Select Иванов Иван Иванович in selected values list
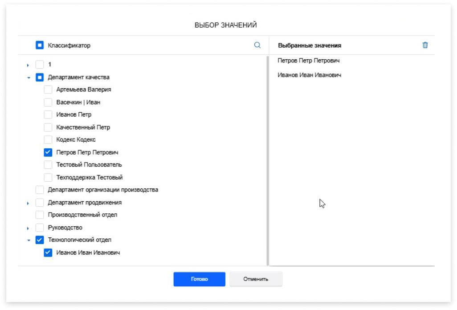The width and height of the screenshot is (457, 310). pyautogui.click(x=309, y=75)
